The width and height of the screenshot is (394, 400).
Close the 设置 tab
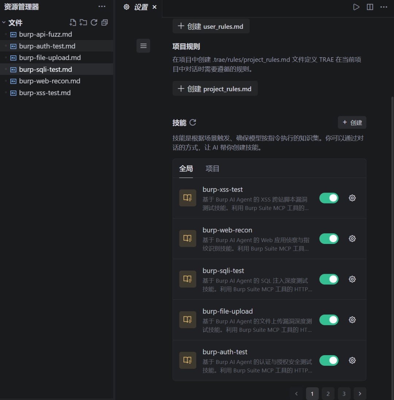tap(154, 7)
